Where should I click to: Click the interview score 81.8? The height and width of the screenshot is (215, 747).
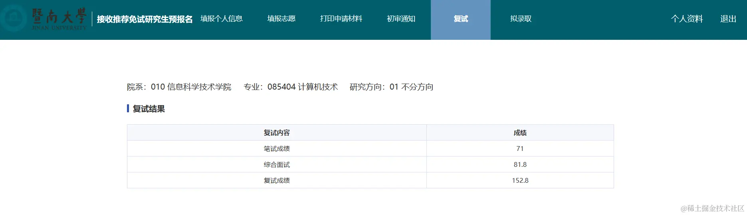click(x=520, y=164)
